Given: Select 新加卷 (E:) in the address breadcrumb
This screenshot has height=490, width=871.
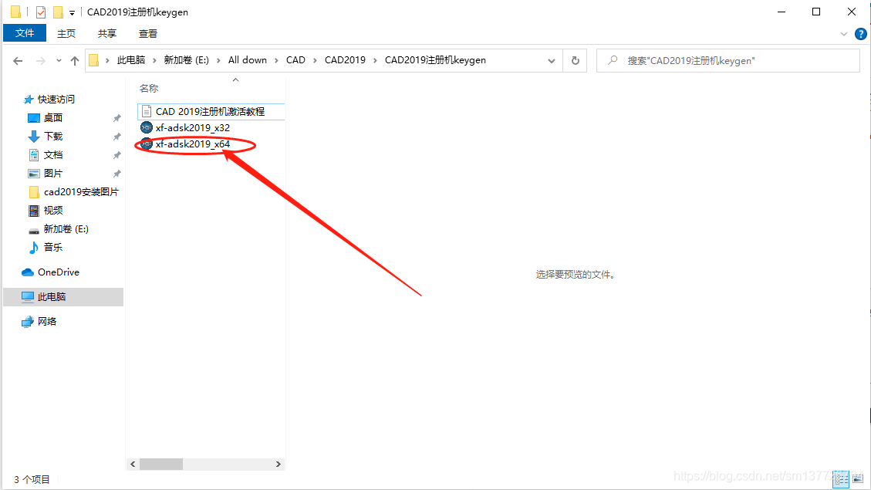Looking at the screenshot, I should pos(186,60).
